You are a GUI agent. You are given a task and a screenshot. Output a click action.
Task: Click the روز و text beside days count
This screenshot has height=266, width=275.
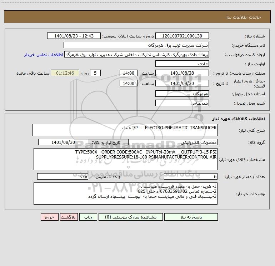85,73
